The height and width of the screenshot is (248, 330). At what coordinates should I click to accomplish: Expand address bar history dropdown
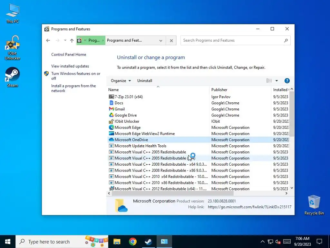[x=160, y=40]
